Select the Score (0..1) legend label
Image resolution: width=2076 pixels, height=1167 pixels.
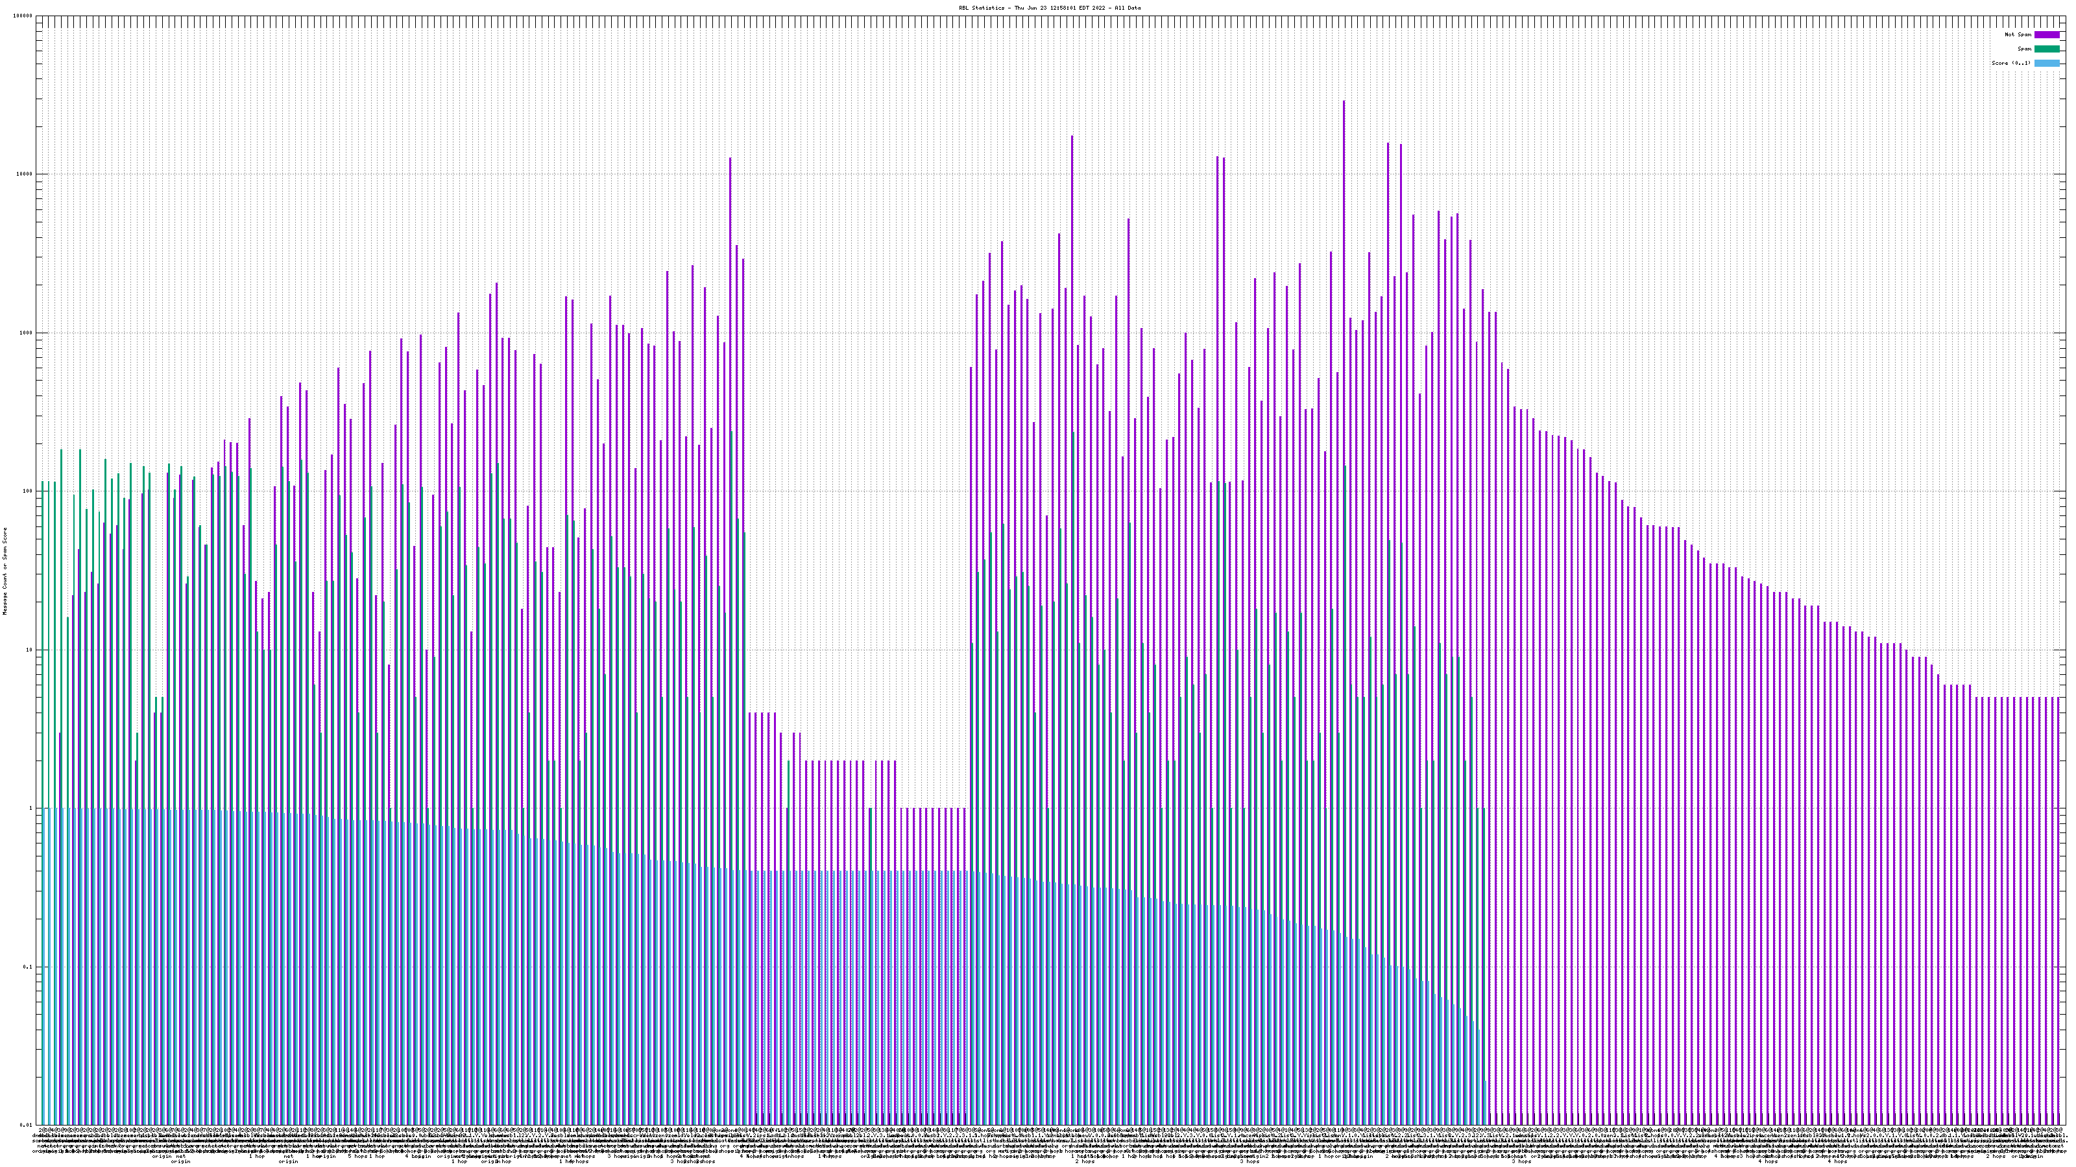click(2010, 63)
